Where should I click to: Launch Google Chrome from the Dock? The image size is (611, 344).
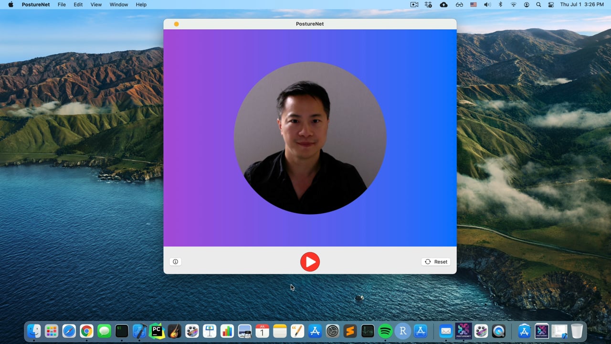86,331
